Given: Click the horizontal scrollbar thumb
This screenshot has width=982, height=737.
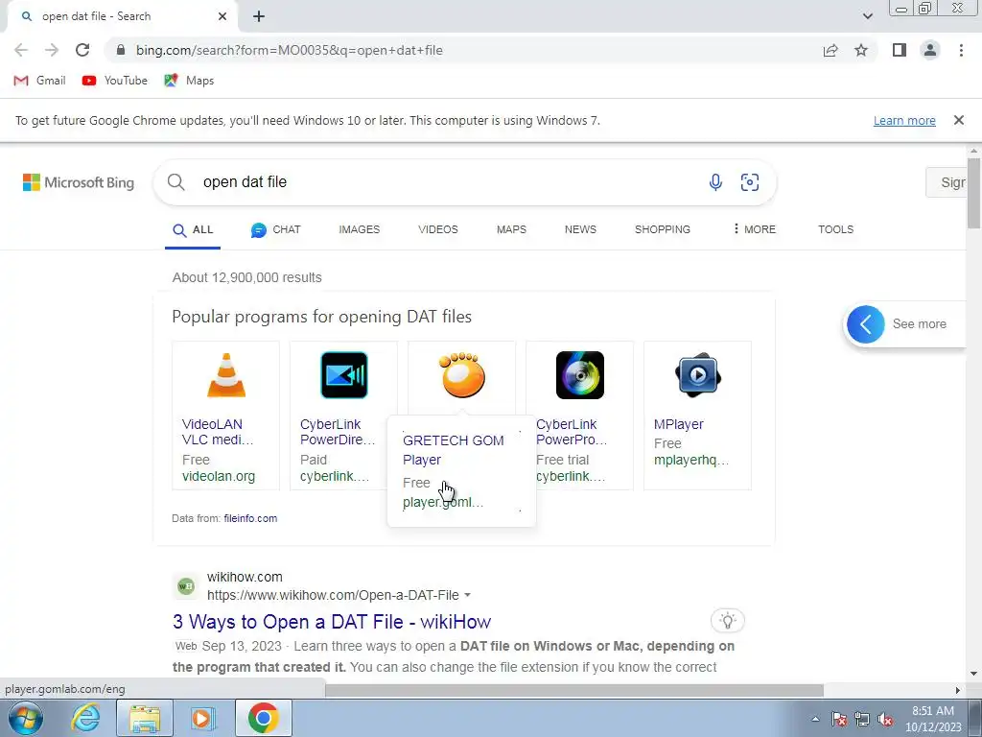Looking at the screenshot, I should click(x=574, y=690).
